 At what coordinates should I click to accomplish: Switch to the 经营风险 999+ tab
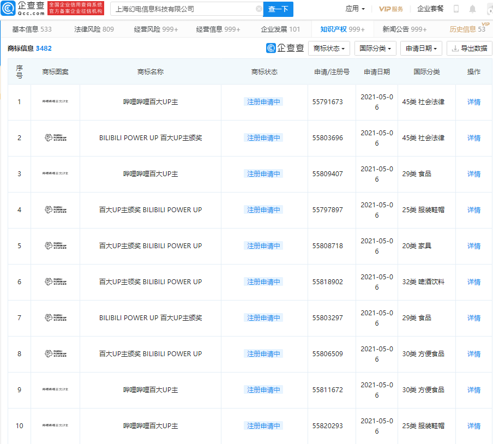[156, 29]
